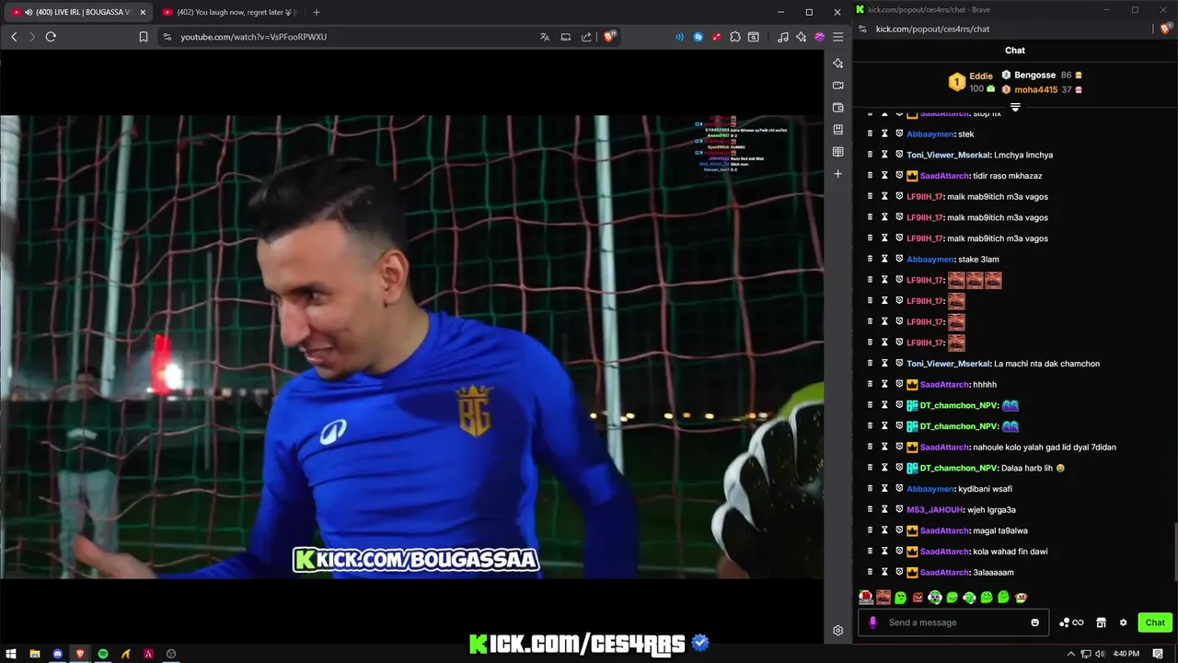Open Spotify from the taskbar
The width and height of the screenshot is (1178, 663).
click(103, 654)
